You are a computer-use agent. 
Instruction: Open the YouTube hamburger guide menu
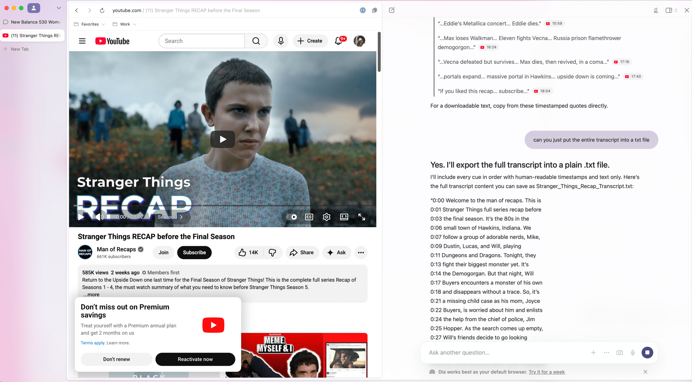pyautogui.click(x=82, y=41)
